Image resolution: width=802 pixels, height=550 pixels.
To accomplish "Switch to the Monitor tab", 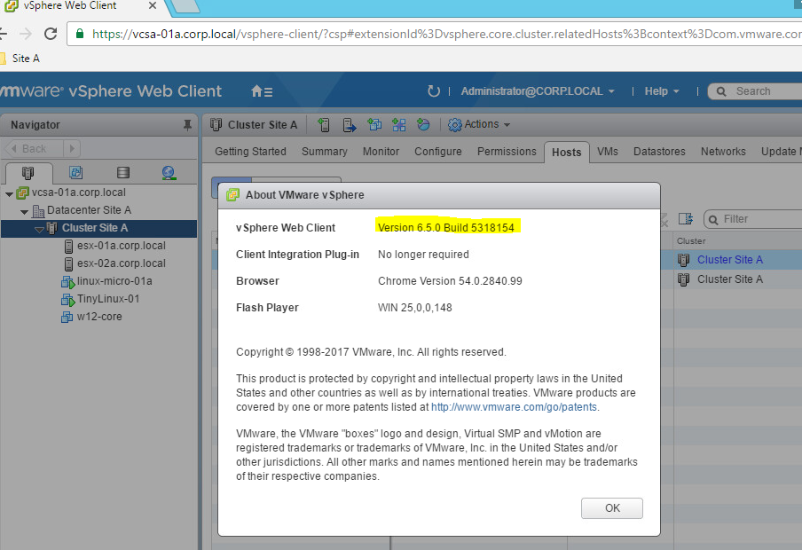I will tap(381, 152).
